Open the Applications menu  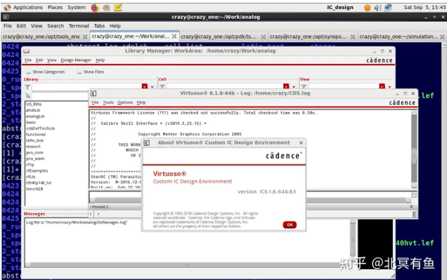pos(28,7)
